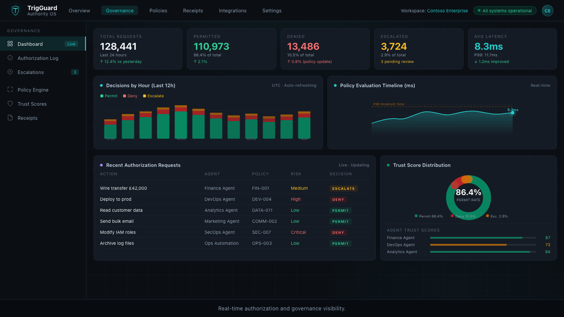Image resolution: width=564 pixels, height=317 pixels.
Task: Click the 3 pending review text
Action: (397, 62)
